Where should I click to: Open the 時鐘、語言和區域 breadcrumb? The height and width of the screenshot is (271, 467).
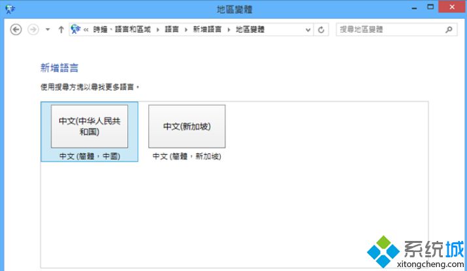(x=122, y=29)
